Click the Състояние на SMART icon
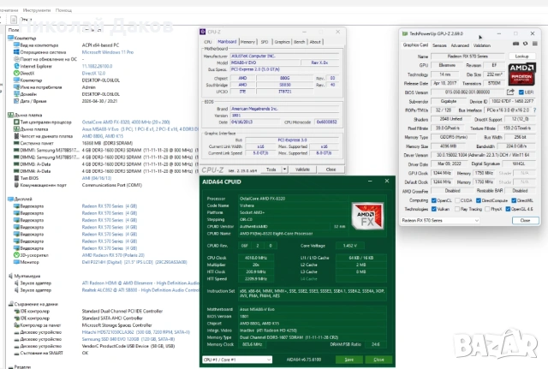 pyautogui.click(x=16, y=353)
